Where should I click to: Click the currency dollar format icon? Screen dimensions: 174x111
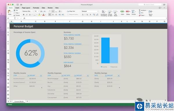point(83,14)
